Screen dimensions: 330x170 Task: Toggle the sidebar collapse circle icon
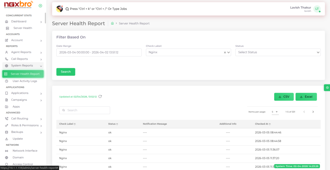pos(40,6)
